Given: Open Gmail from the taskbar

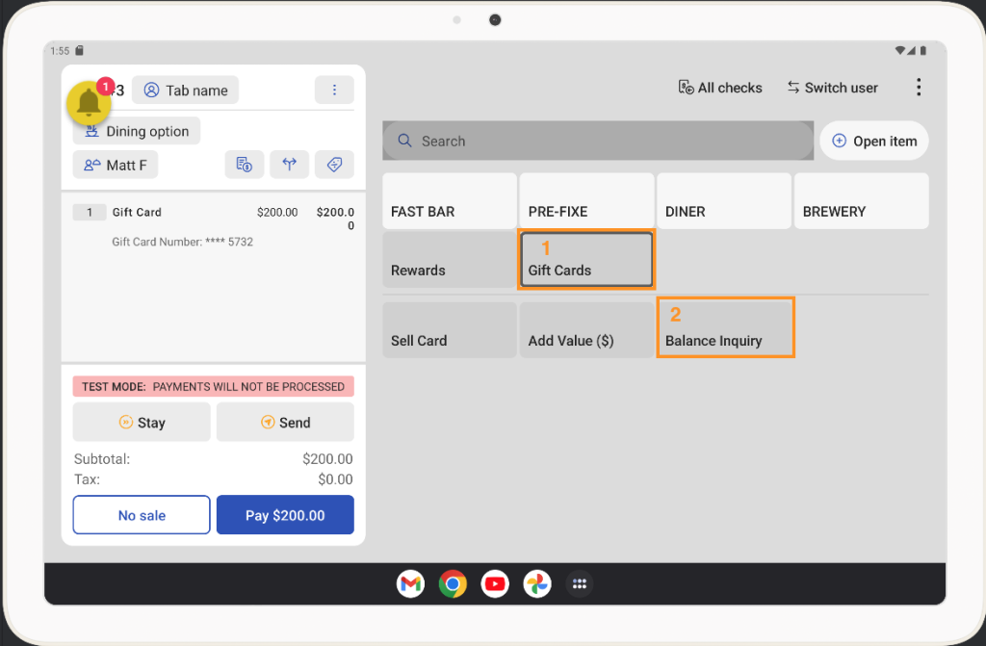Looking at the screenshot, I should pyautogui.click(x=411, y=583).
